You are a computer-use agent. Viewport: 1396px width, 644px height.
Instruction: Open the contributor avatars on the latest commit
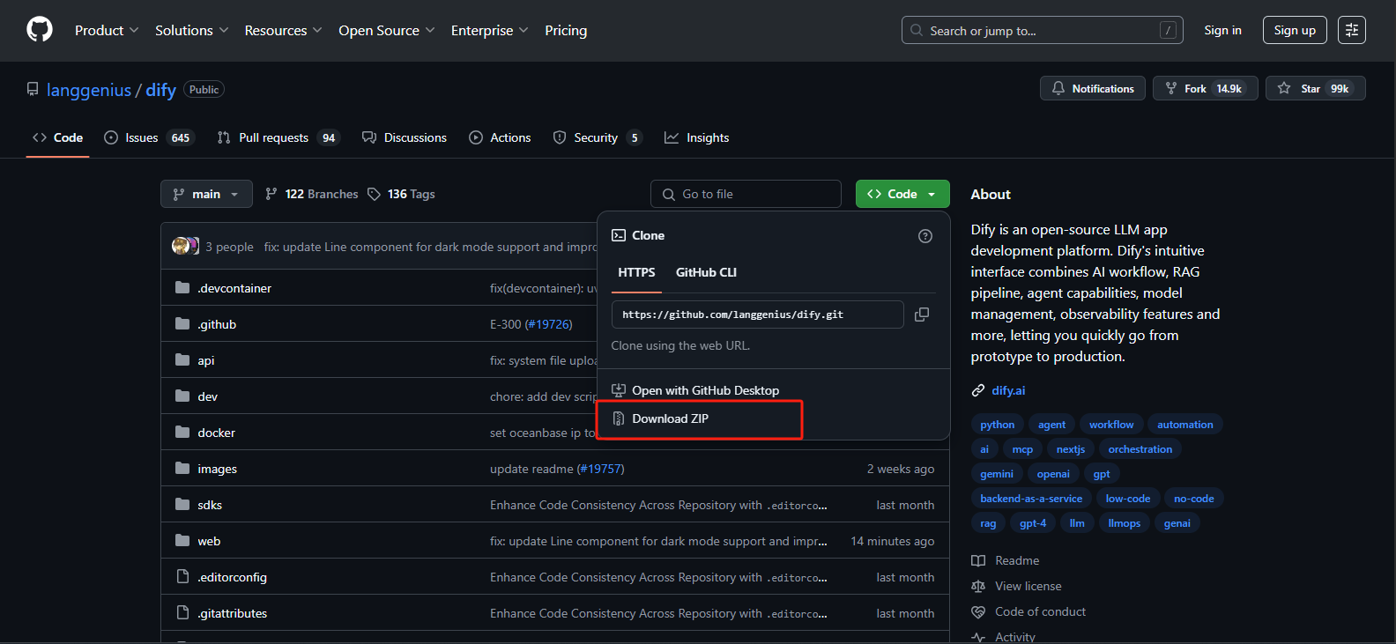pyautogui.click(x=185, y=247)
